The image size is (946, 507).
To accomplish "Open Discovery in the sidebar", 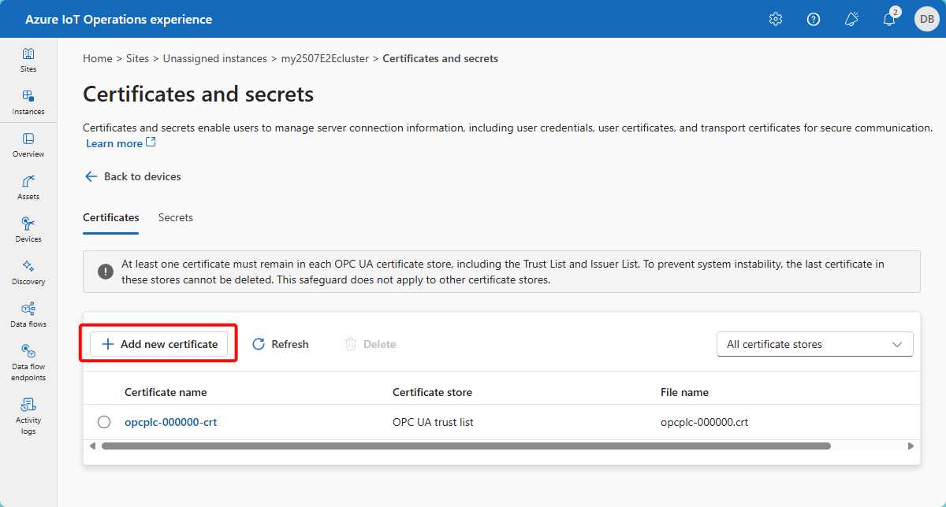I will 28,273.
